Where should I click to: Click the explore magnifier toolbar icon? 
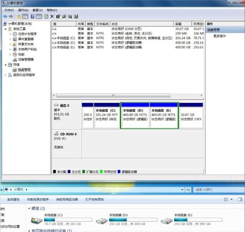(70, 16)
